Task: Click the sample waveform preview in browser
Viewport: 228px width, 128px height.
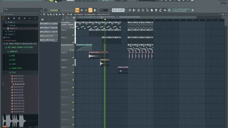Action: point(20,121)
